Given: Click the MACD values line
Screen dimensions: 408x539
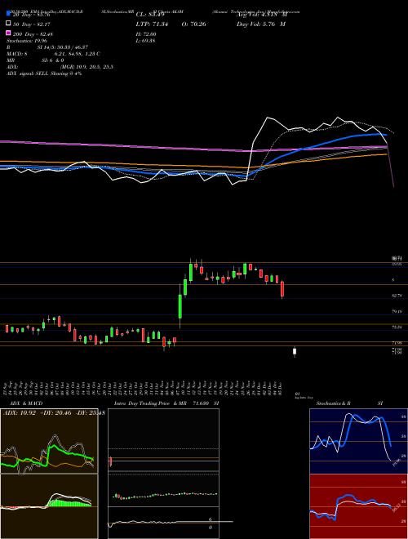Looking at the screenshot, I should [53, 54].
